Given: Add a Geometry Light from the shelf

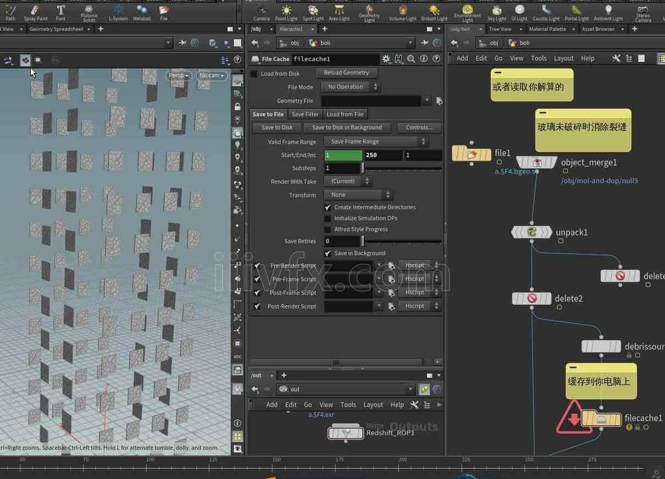Looking at the screenshot, I should [369, 13].
